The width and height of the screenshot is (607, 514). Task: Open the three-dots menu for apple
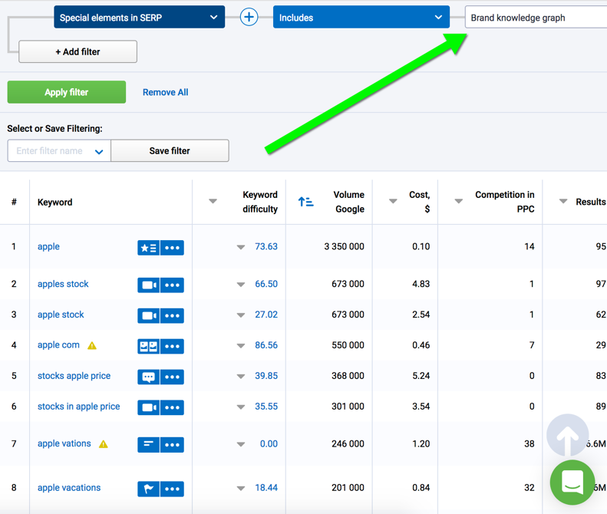172,248
